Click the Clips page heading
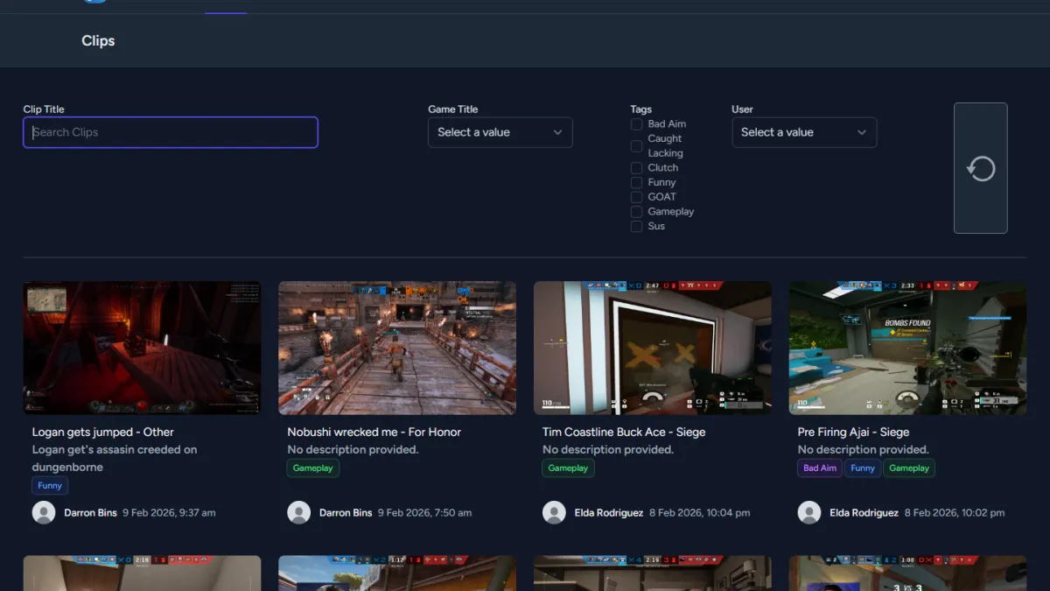This screenshot has width=1050, height=591. (98, 40)
